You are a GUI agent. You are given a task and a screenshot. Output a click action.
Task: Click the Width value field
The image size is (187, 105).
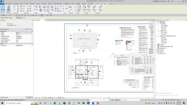[24, 33]
